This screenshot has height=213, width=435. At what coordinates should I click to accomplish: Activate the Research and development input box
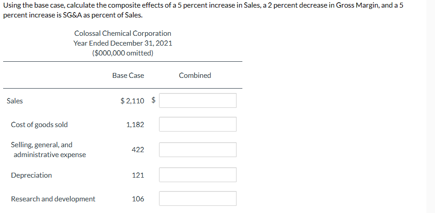point(198,199)
